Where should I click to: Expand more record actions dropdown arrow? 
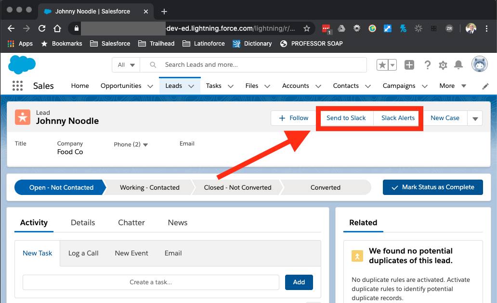coord(475,119)
